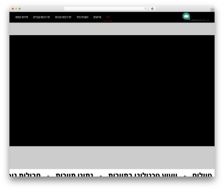Click the round icon beside the address bar
This screenshot has width=224, height=190.
click(152, 9)
